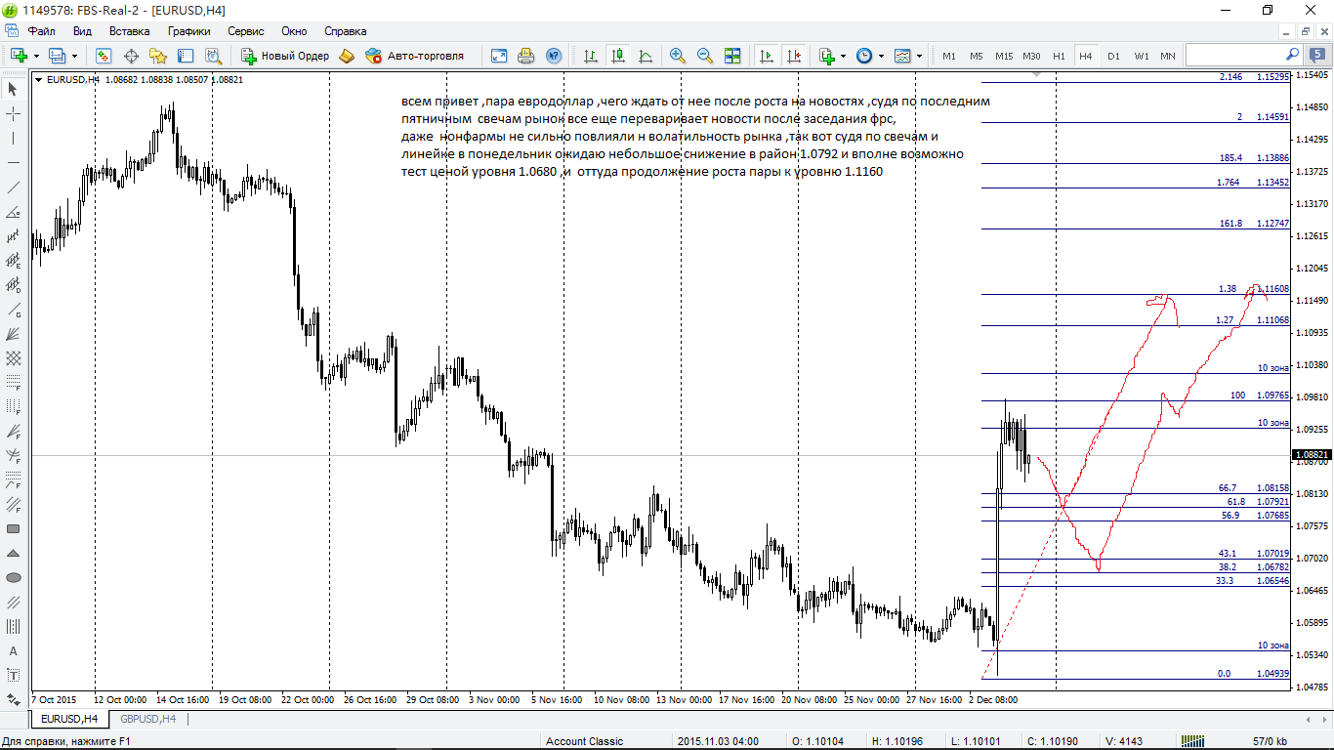Switch to the GBPUSD,H4 chart tab
Screen dimensions: 1334x750
(147, 719)
